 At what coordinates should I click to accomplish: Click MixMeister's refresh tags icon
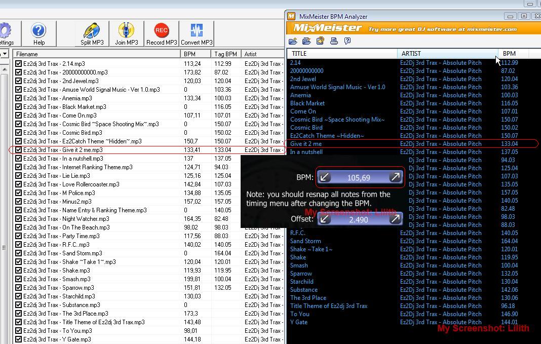[x=320, y=41]
